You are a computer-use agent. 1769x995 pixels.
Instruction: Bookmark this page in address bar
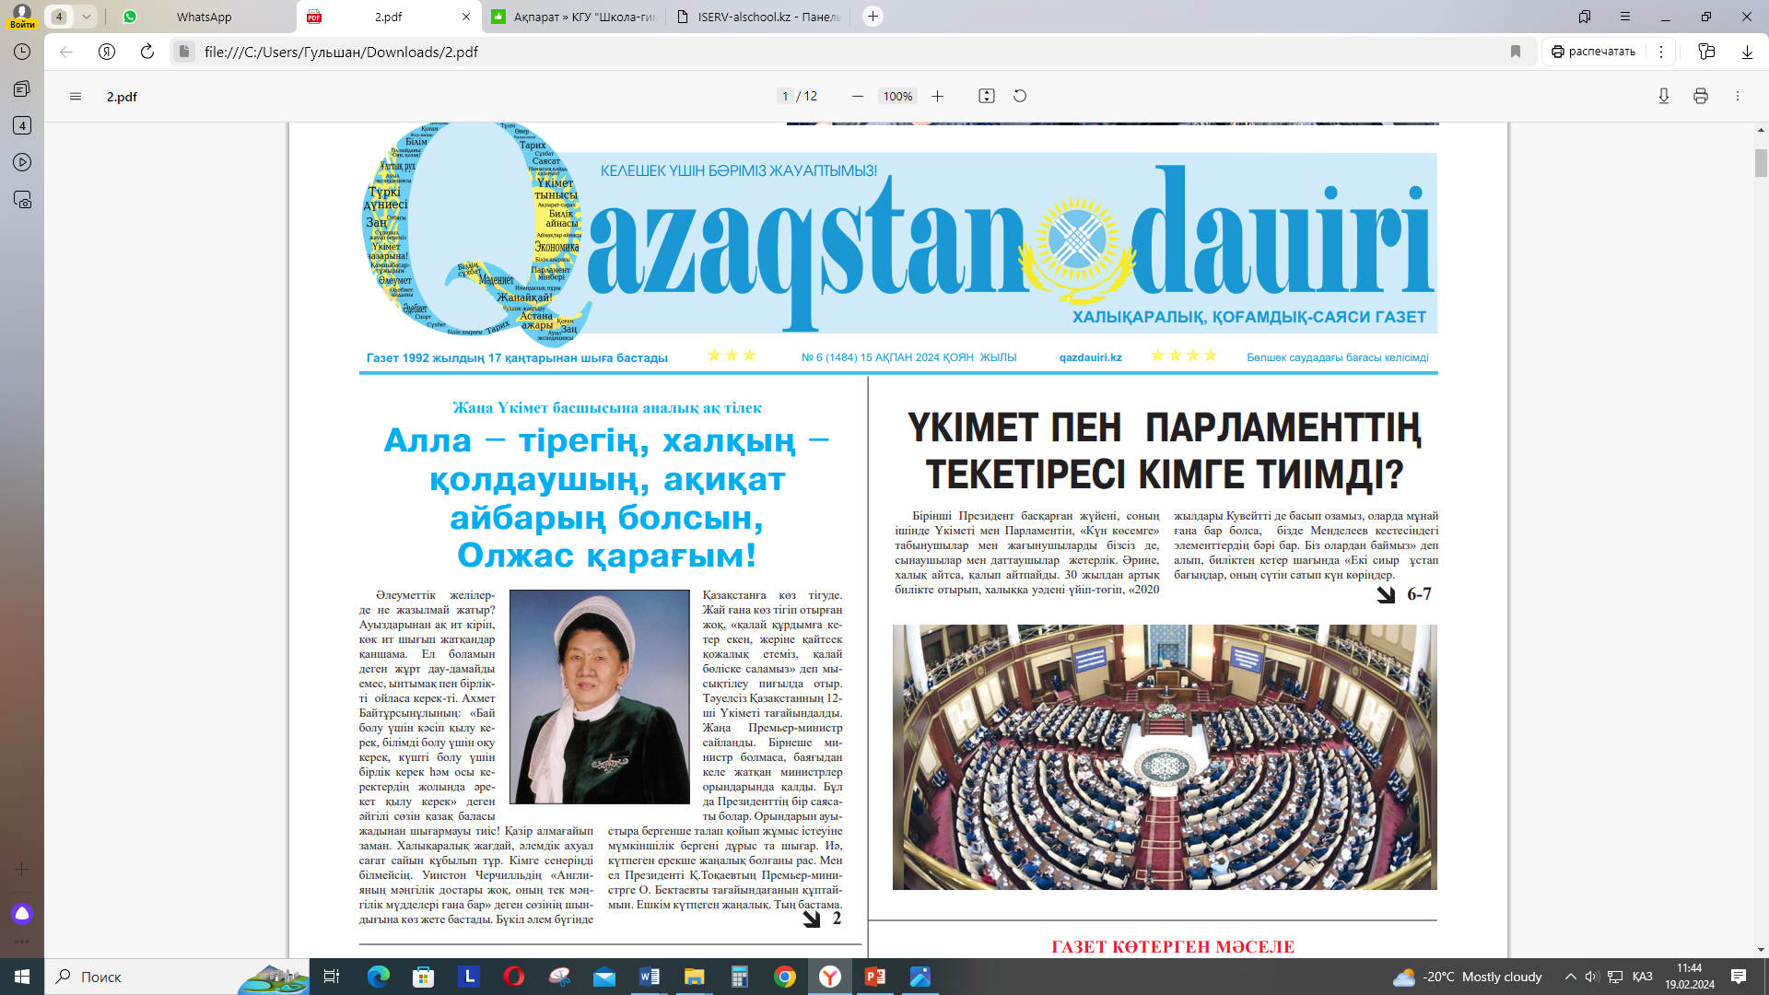(1516, 52)
